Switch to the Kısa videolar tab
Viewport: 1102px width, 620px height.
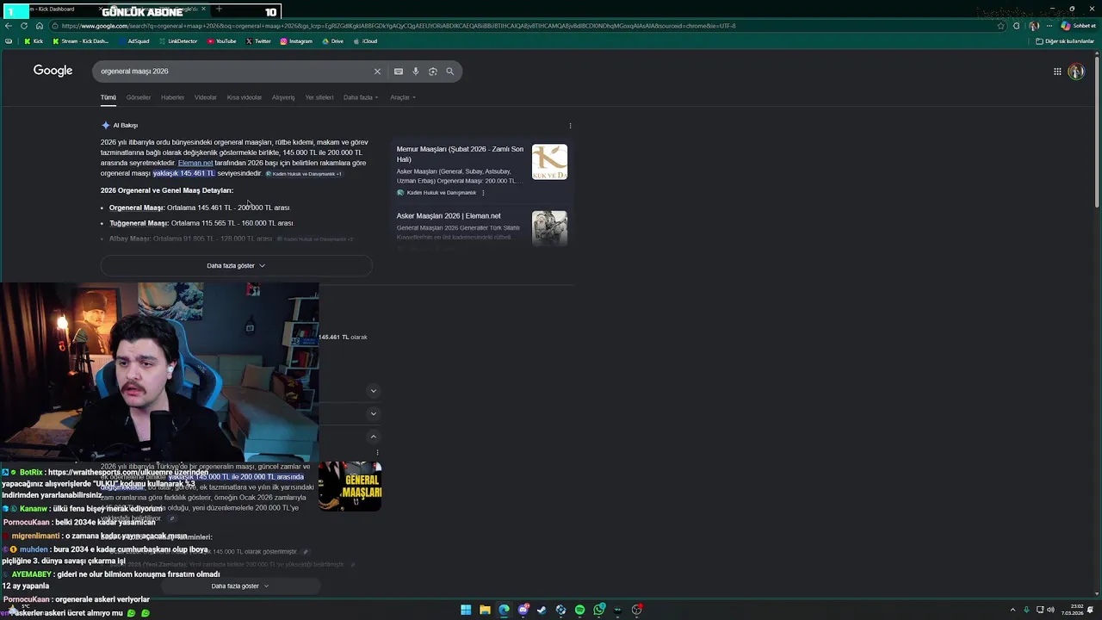click(x=244, y=97)
